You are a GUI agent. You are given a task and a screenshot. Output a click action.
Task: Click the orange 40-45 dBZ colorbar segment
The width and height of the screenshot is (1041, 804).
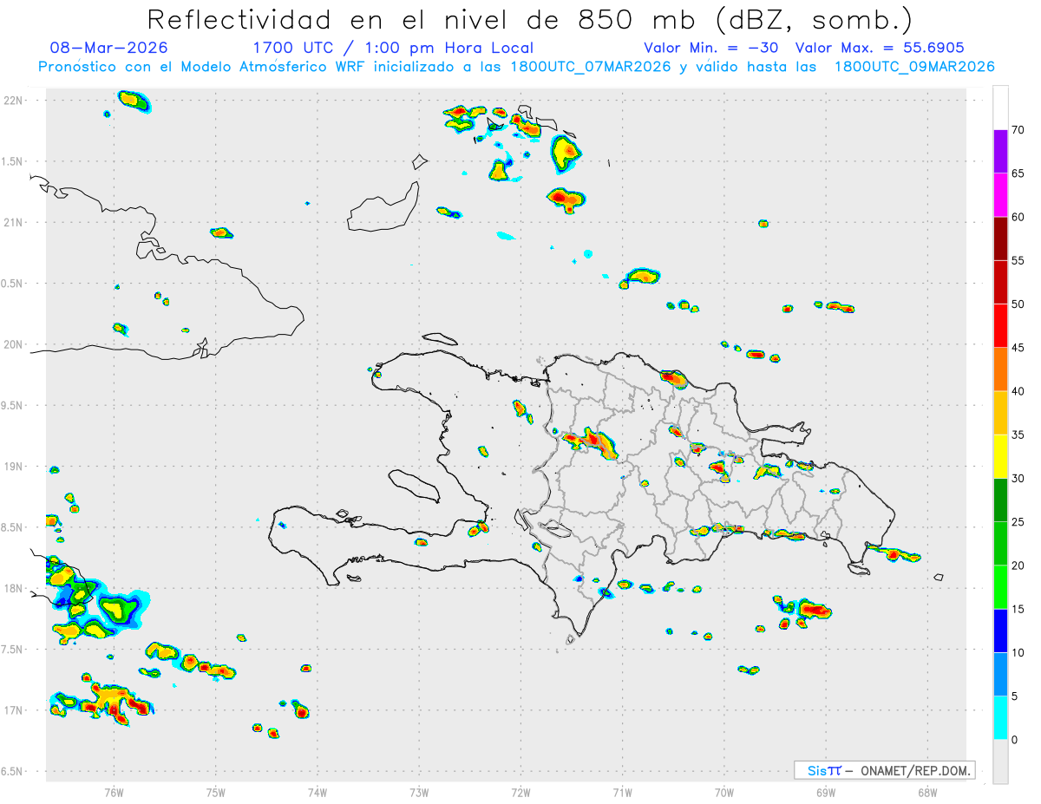1000,369
